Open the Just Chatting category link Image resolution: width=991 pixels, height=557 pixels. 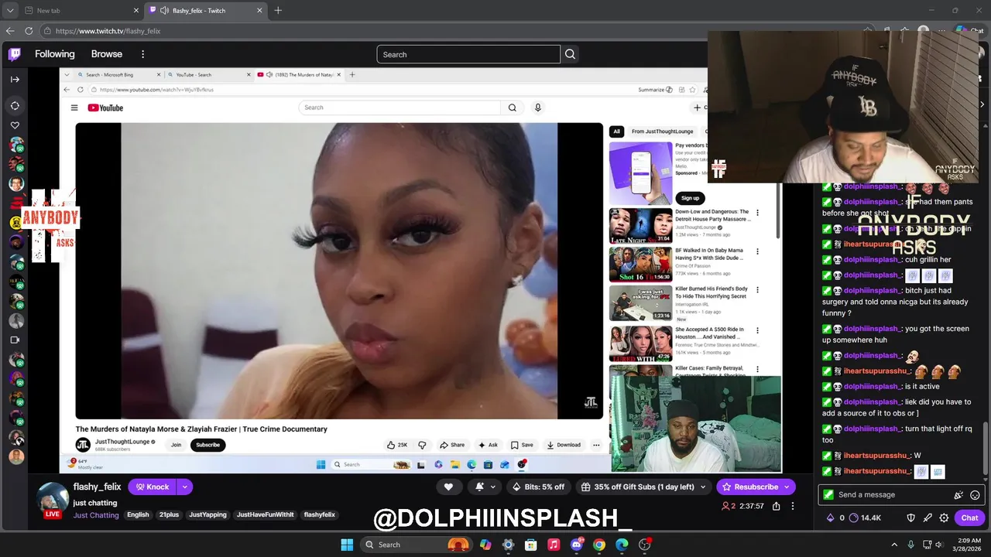(x=96, y=515)
